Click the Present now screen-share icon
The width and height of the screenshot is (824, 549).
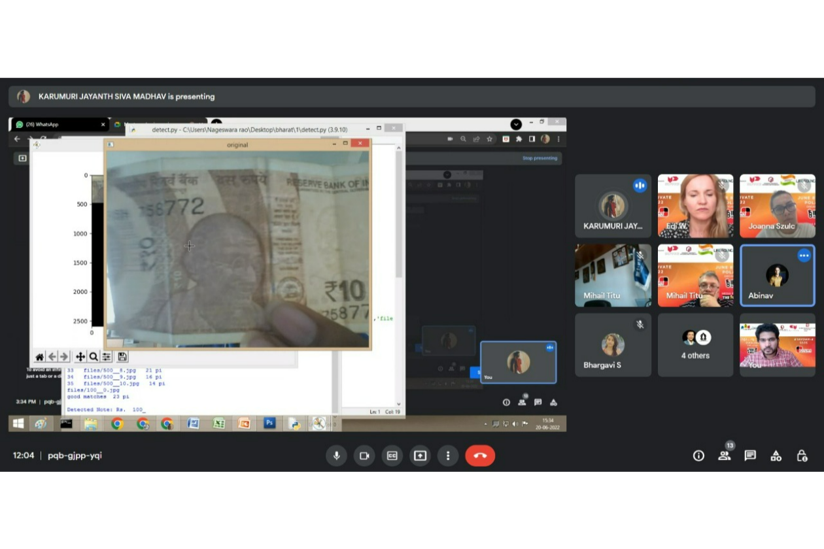[420, 456]
